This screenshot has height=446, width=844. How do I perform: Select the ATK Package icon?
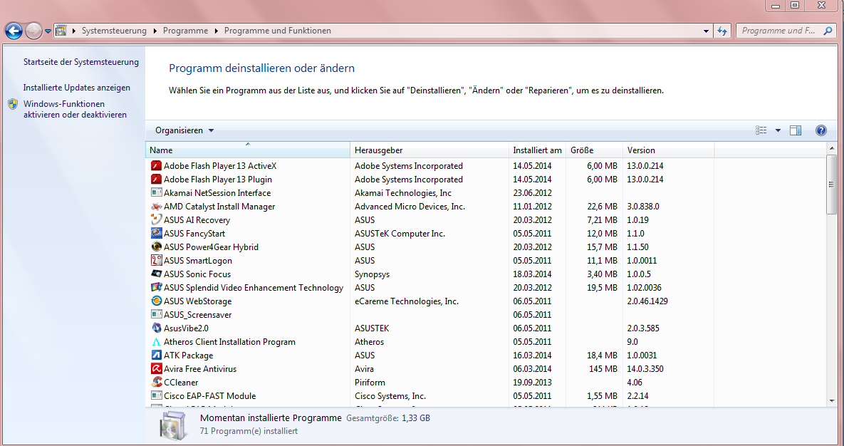pos(156,355)
